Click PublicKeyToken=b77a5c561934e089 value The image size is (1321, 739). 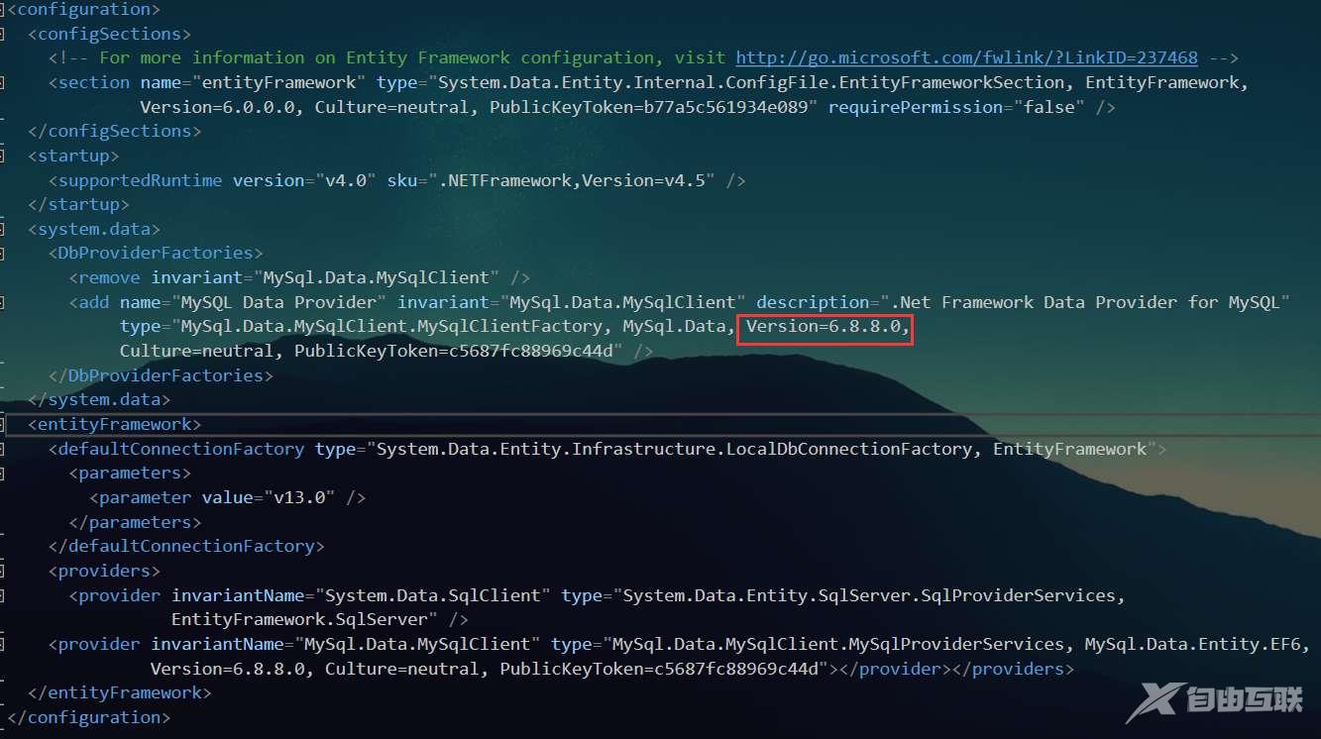tap(654, 107)
